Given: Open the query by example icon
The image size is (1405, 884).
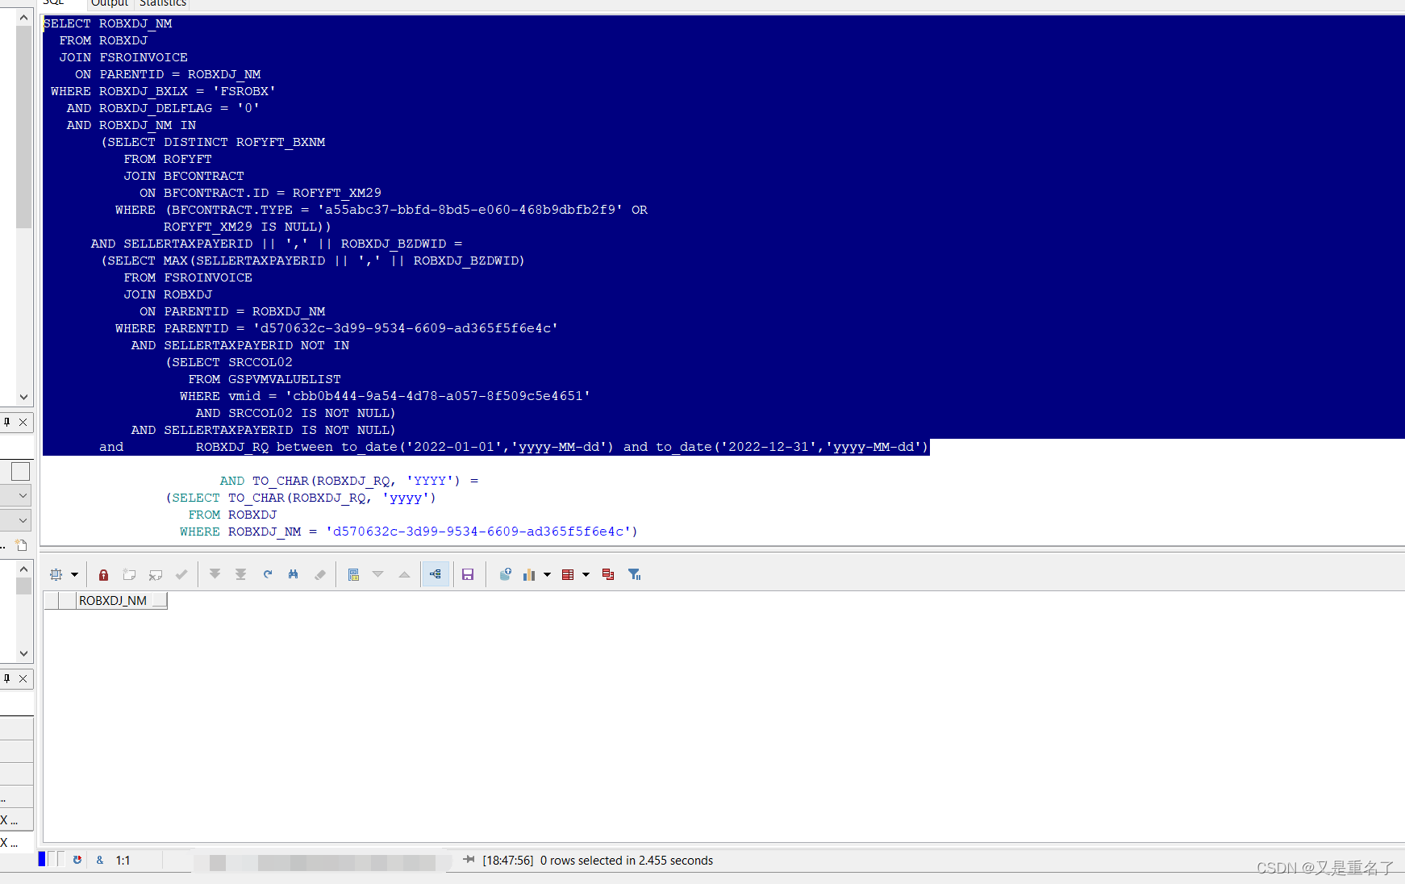Looking at the screenshot, I should click(353, 574).
